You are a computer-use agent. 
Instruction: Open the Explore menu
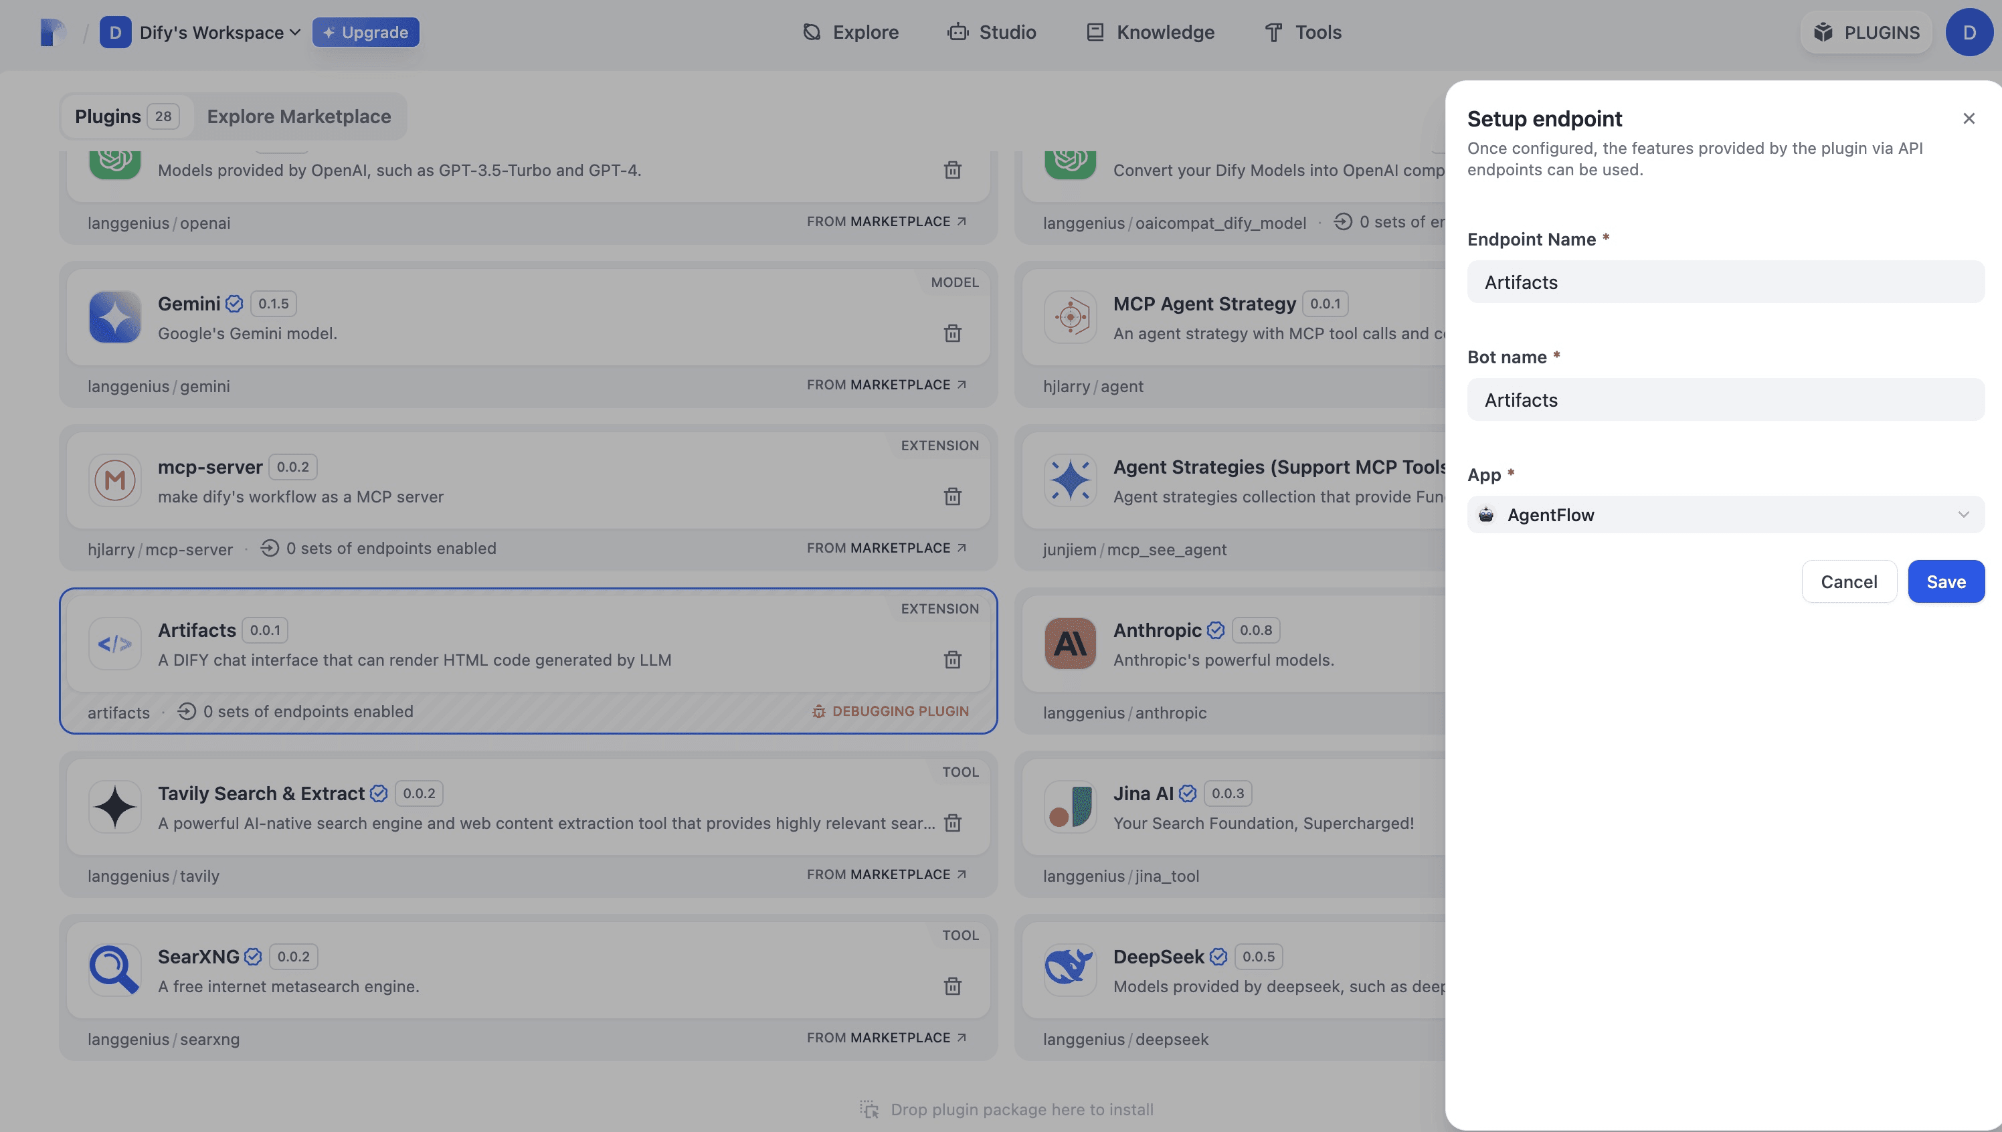pos(850,33)
